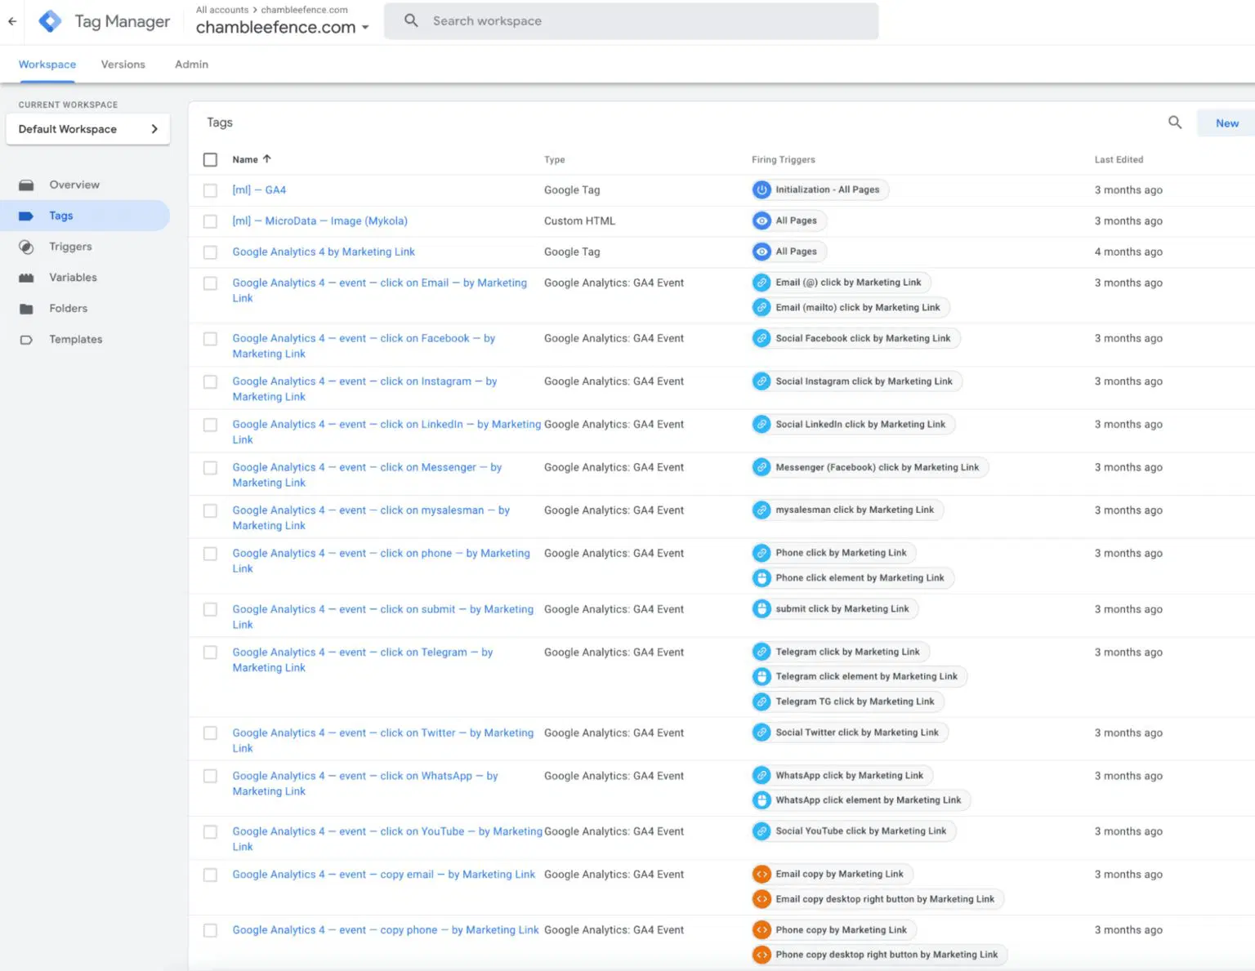The height and width of the screenshot is (971, 1255).
Task: Click in the Search workspace field
Action: point(631,21)
